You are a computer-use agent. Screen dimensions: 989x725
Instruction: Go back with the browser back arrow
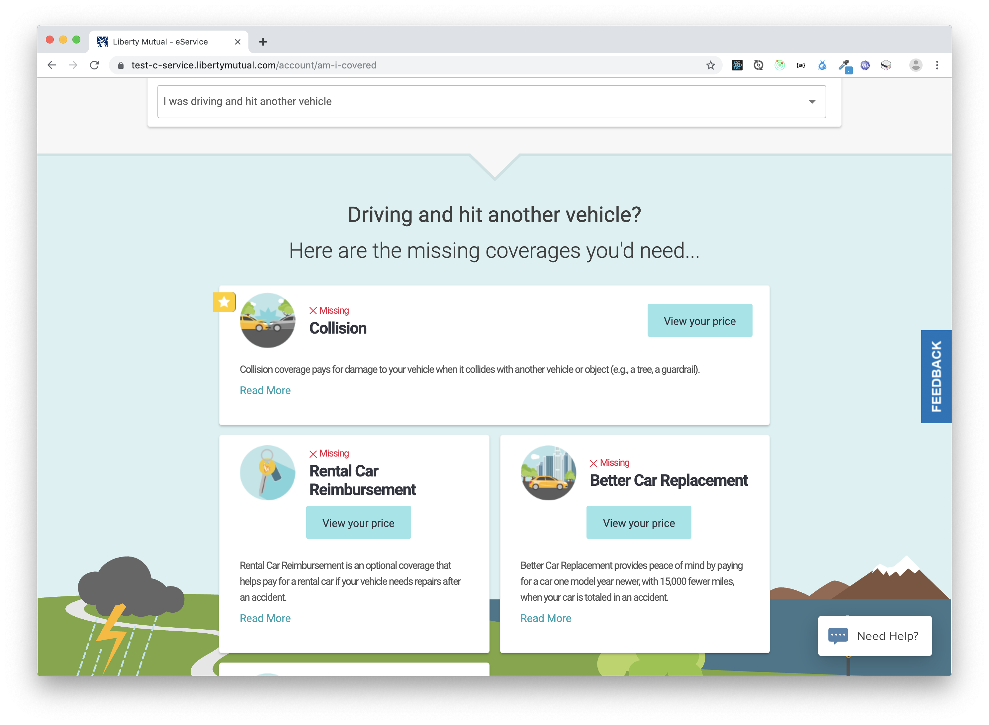[x=52, y=65]
